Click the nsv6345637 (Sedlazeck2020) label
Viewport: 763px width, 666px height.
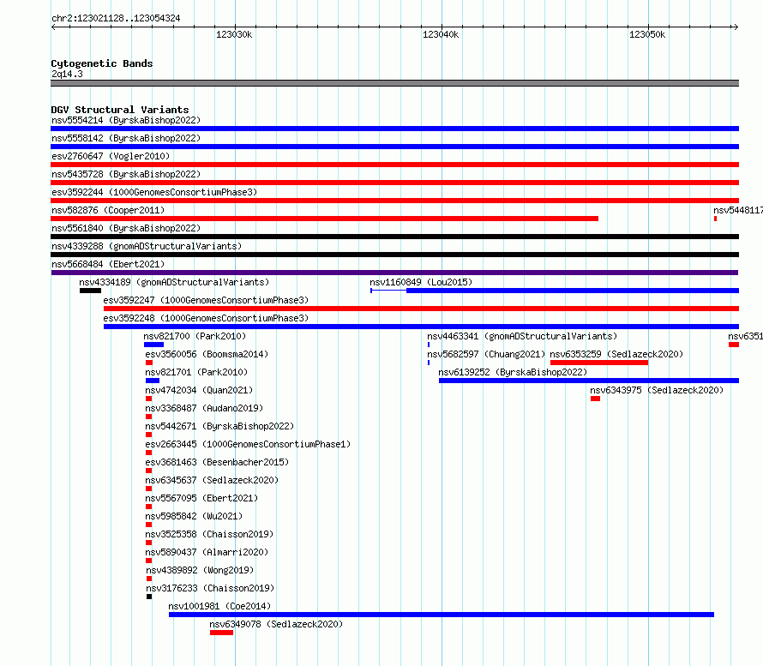click(212, 480)
